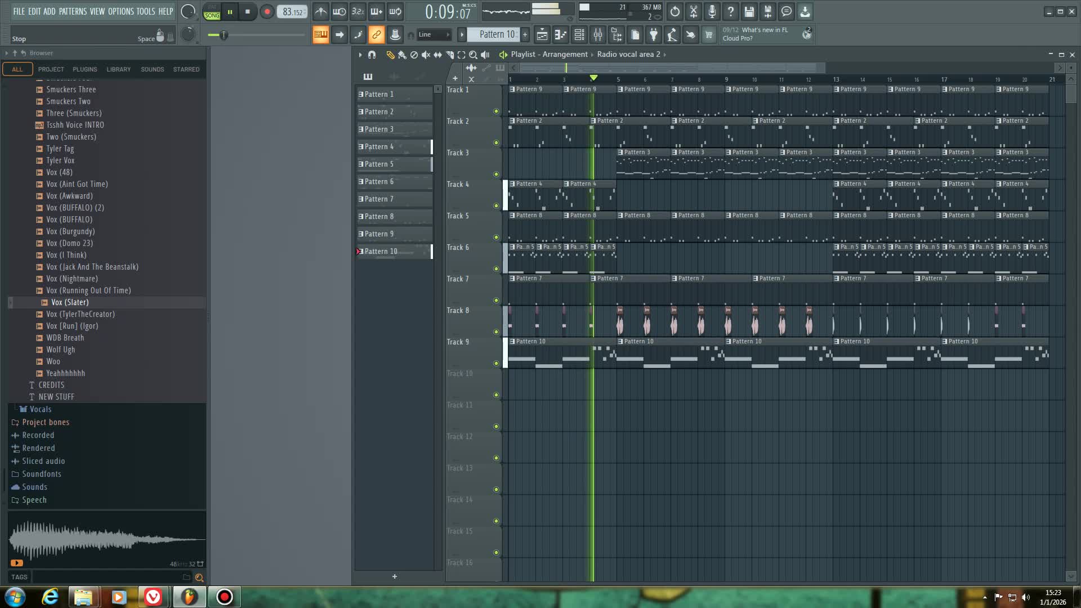Open the Pattern 10 selector dropdown
The width and height of the screenshot is (1081, 608).
coord(497,35)
